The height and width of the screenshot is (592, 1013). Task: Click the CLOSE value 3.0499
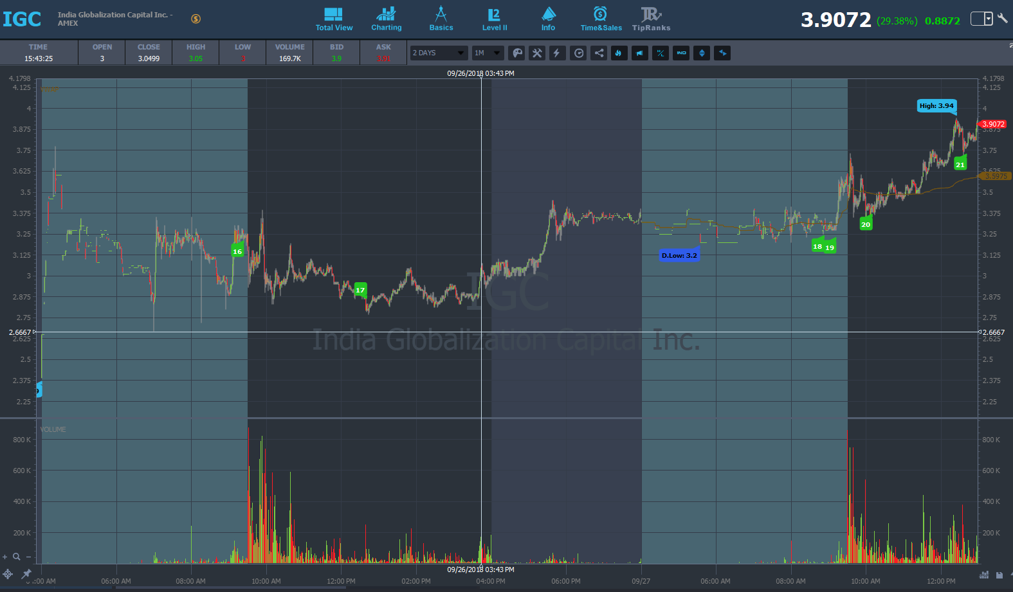tap(149, 58)
